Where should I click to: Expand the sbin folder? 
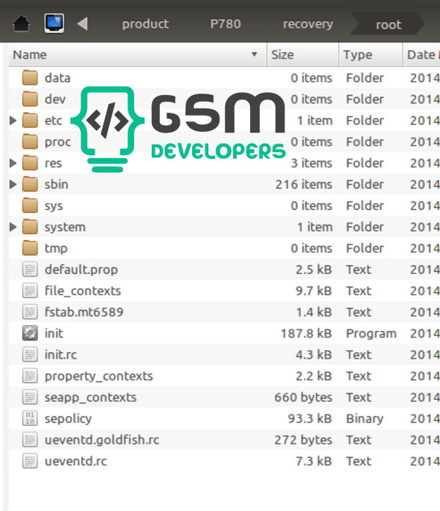click(x=13, y=184)
